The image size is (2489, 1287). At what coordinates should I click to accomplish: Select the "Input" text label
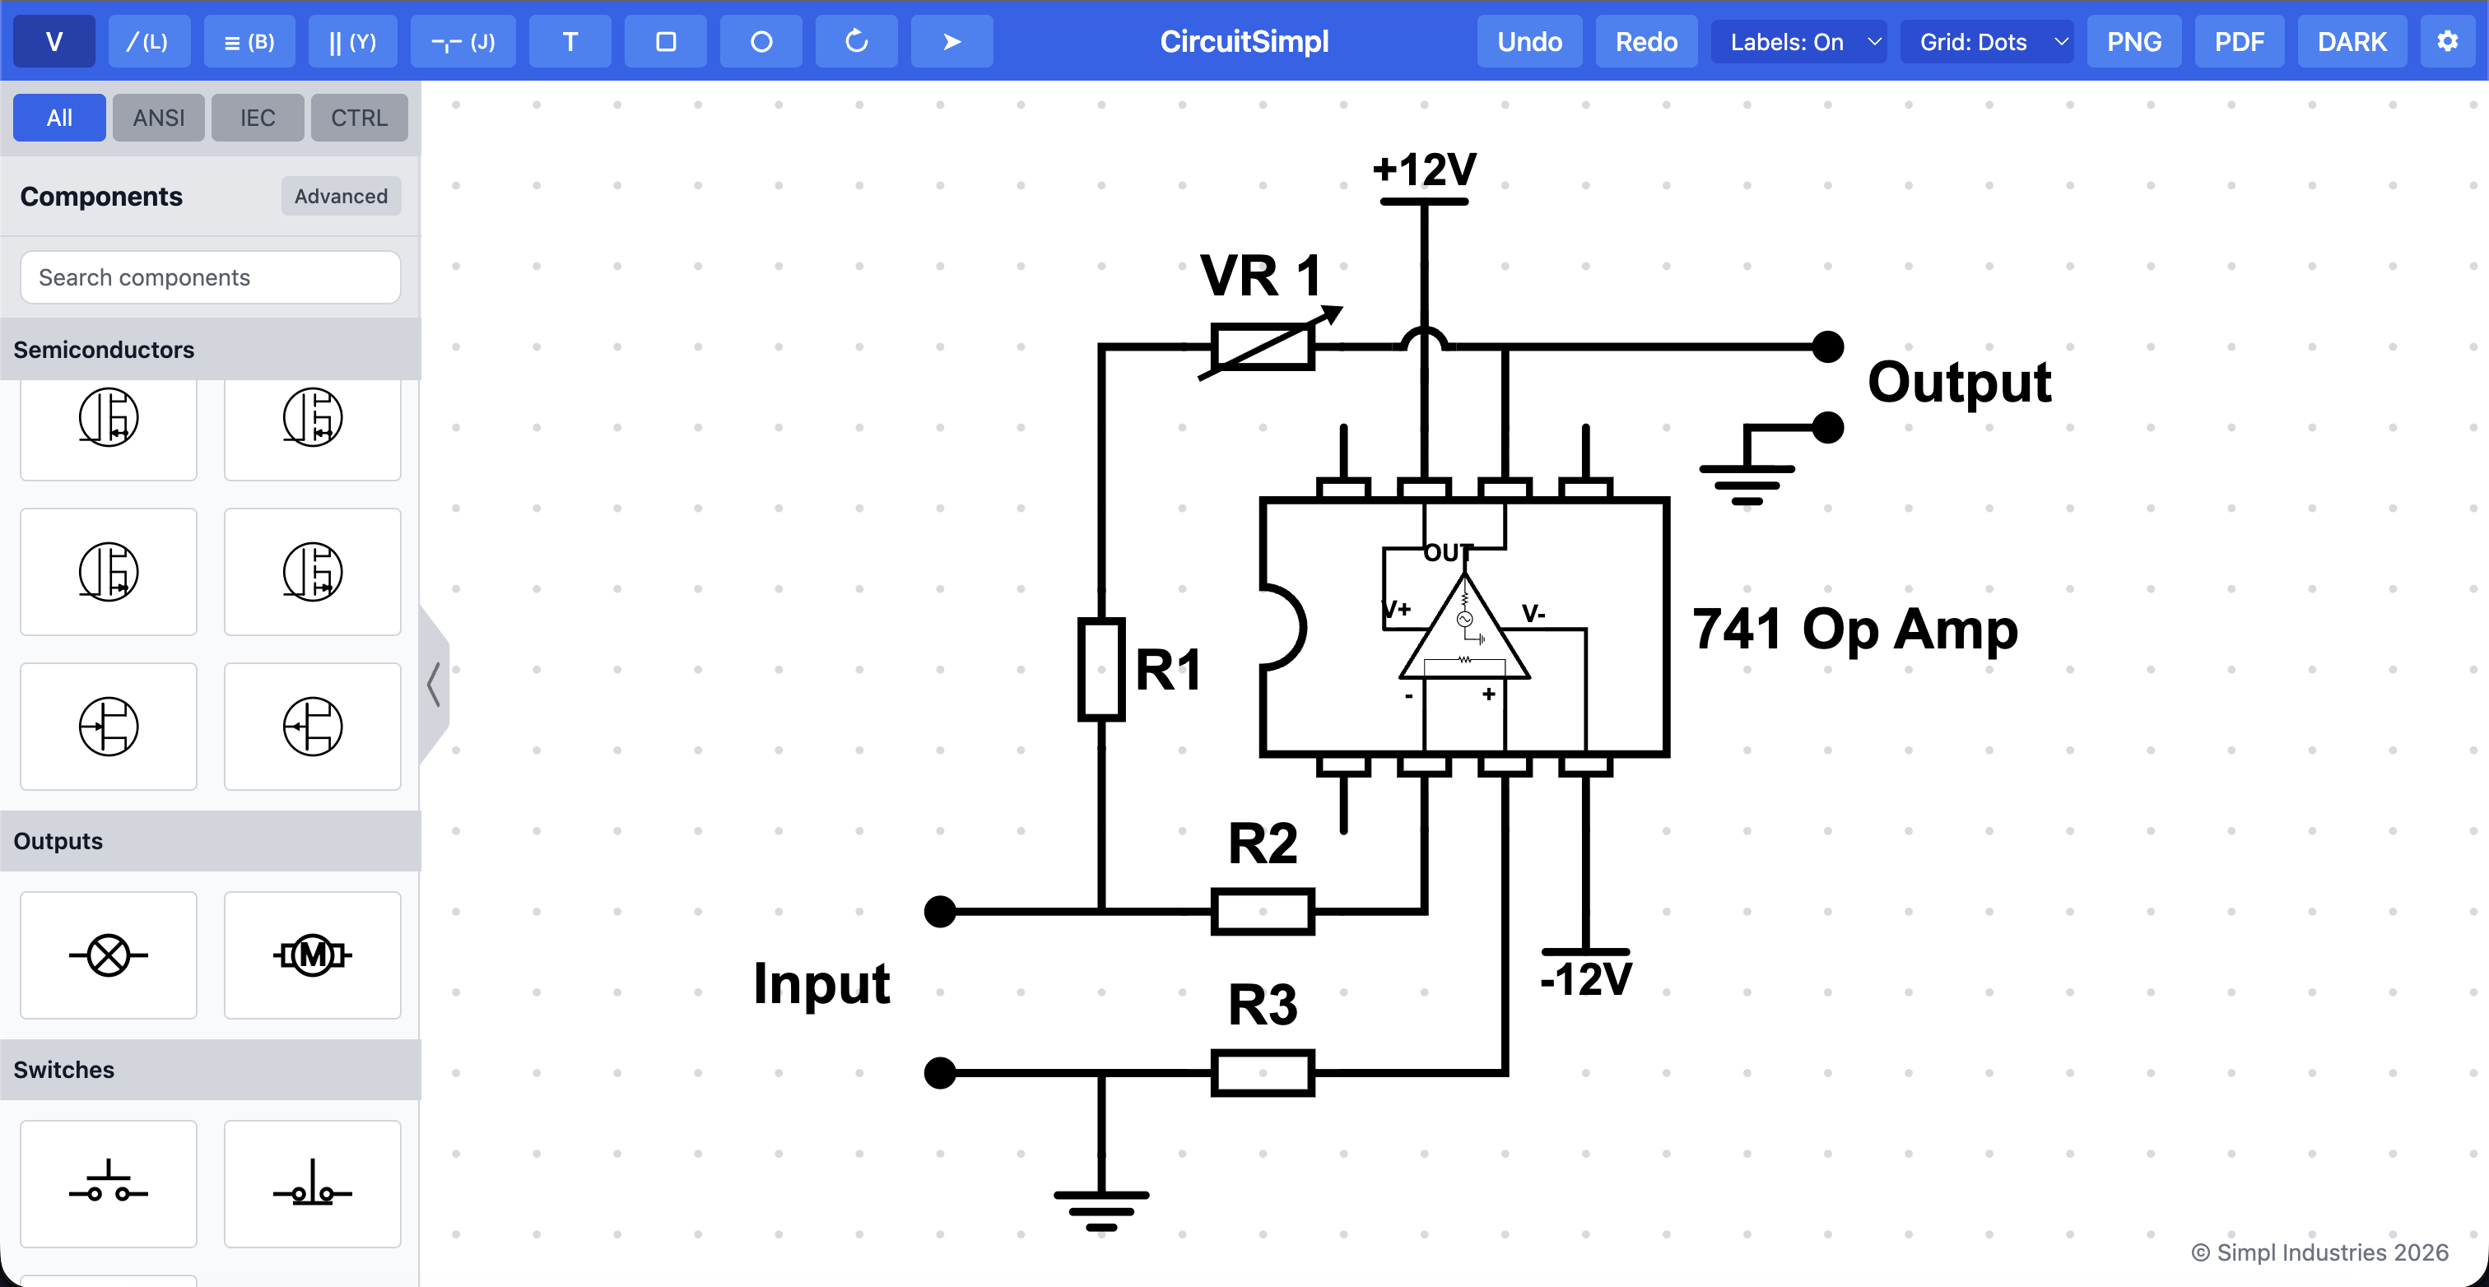click(x=821, y=986)
